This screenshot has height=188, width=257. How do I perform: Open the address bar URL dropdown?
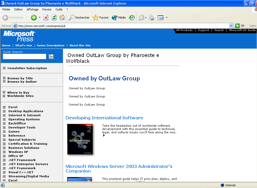click(231, 26)
